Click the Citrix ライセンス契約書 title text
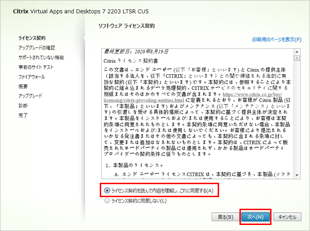 pos(131,61)
